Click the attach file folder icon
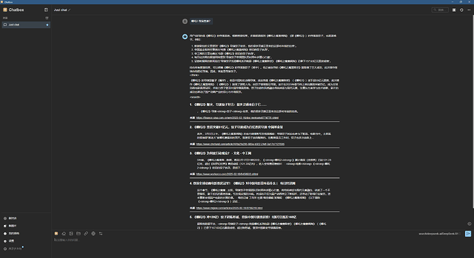This screenshot has width=474, height=258. [78, 233]
